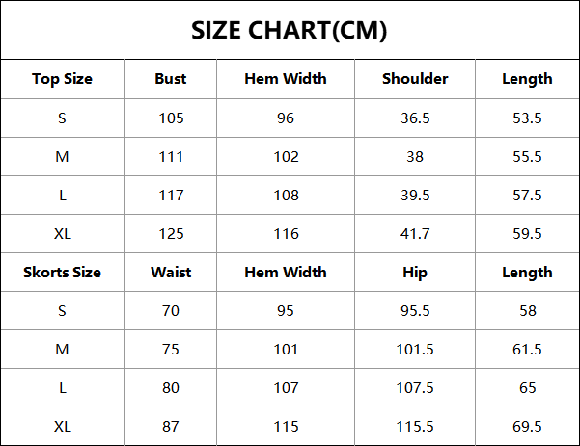Select the bust value 125
Viewport: 580px width, 446px height.
(171, 234)
